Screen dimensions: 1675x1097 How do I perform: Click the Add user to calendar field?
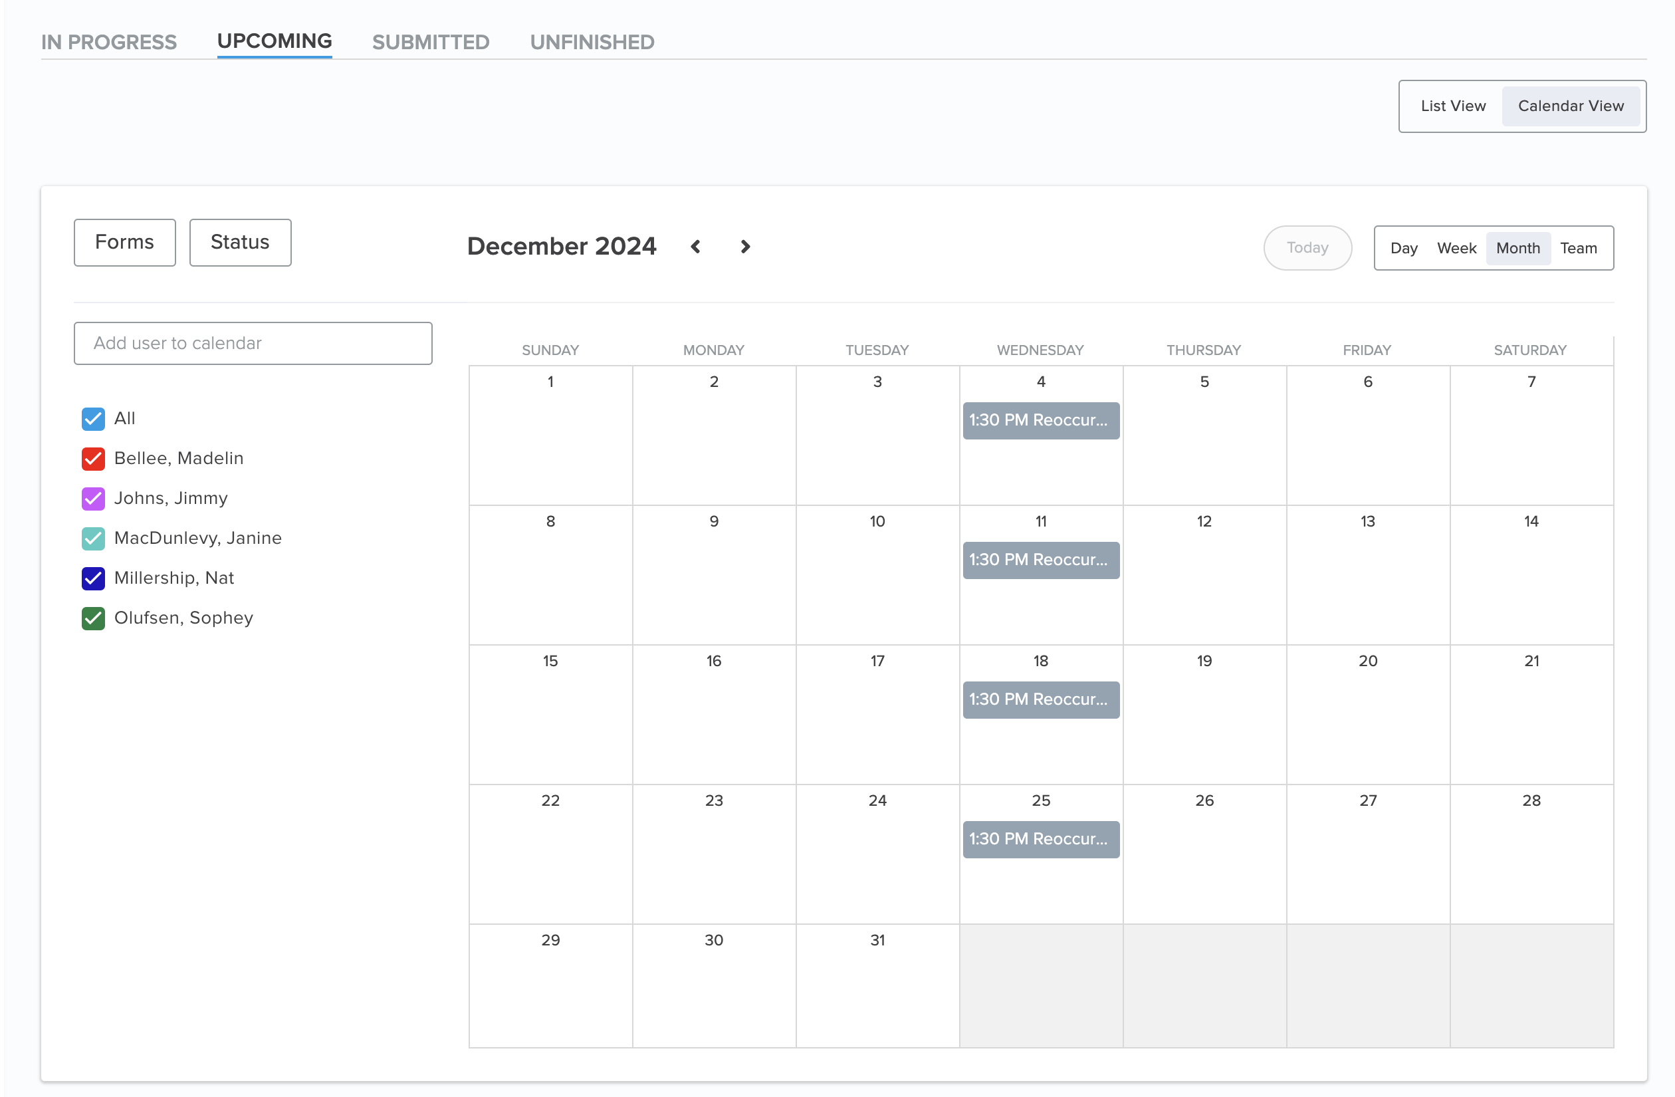[253, 344]
